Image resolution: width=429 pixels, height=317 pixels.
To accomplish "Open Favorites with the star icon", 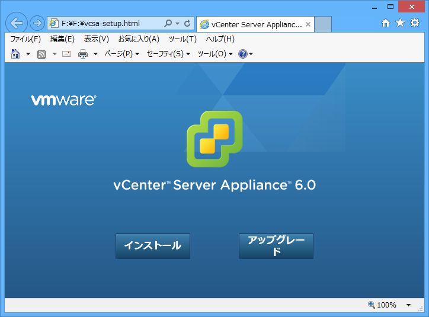I will point(400,23).
